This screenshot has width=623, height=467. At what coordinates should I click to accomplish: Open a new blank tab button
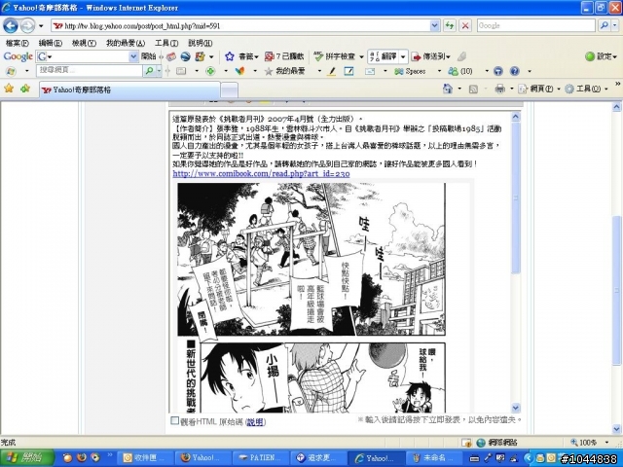coord(230,90)
